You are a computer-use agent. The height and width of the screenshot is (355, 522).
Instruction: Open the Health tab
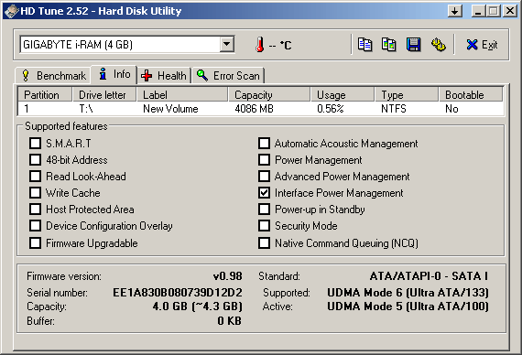(x=164, y=76)
